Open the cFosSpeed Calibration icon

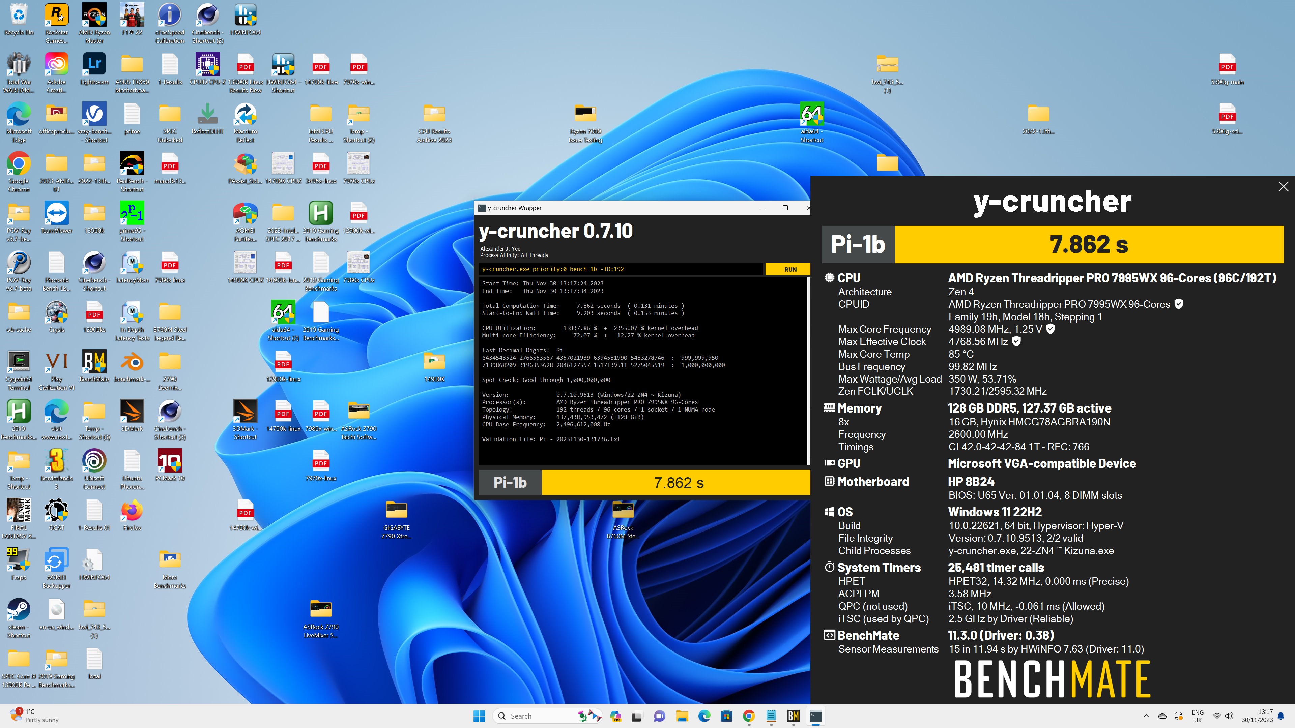coord(170,24)
